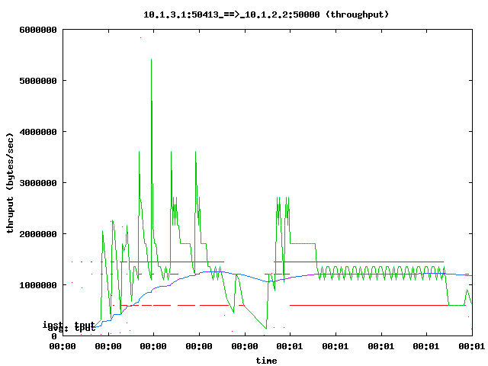
Task: Click the 6000000 y-axis tick label
Action: (x=39, y=30)
